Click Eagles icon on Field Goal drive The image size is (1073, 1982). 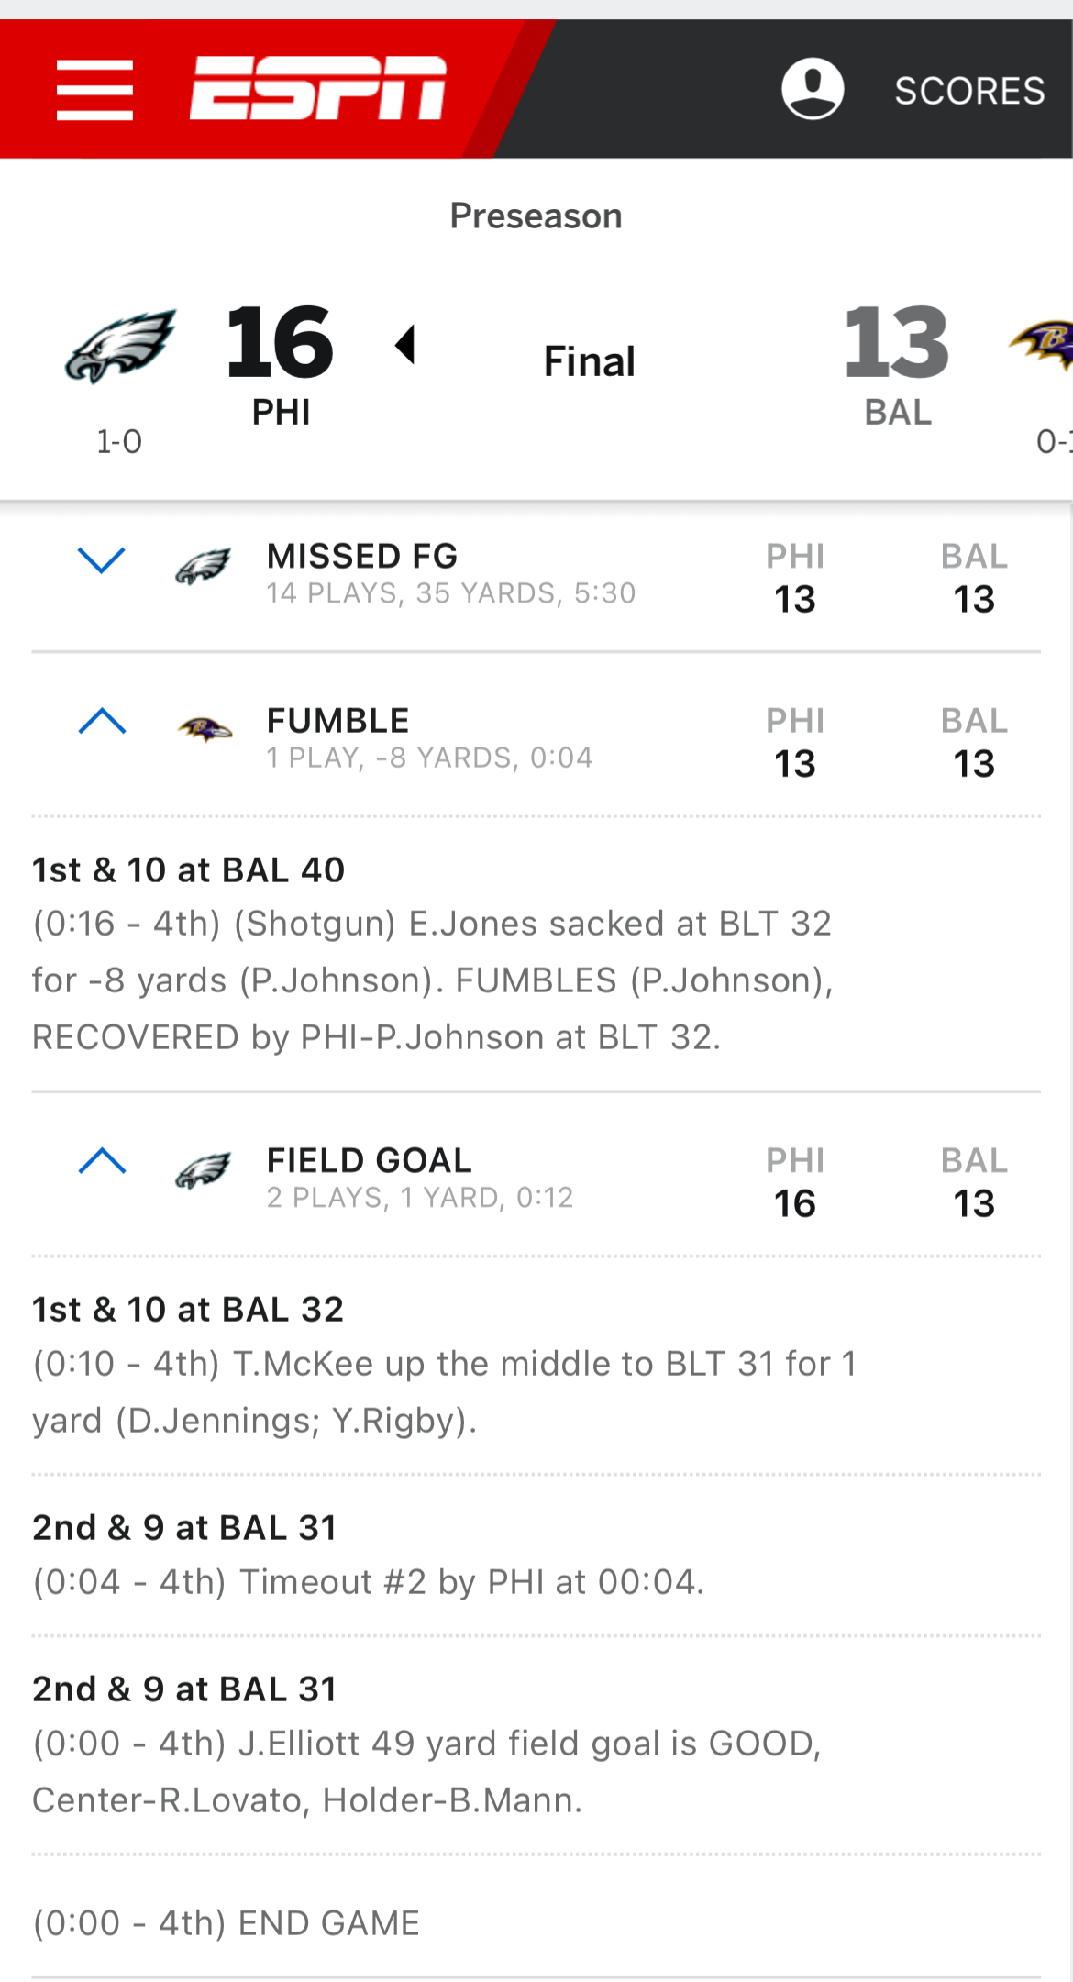[x=204, y=1170]
